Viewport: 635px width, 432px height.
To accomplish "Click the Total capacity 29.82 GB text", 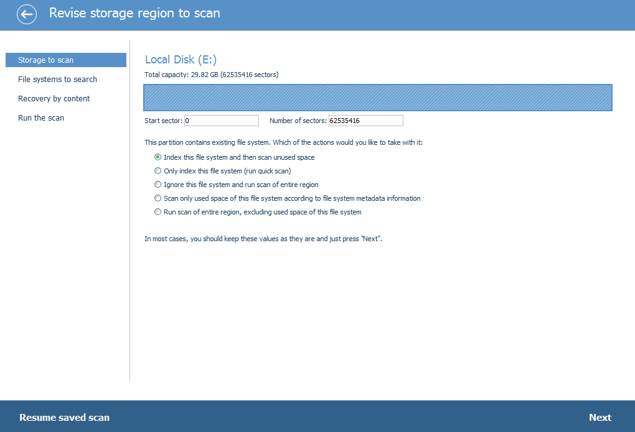I will coord(212,75).
